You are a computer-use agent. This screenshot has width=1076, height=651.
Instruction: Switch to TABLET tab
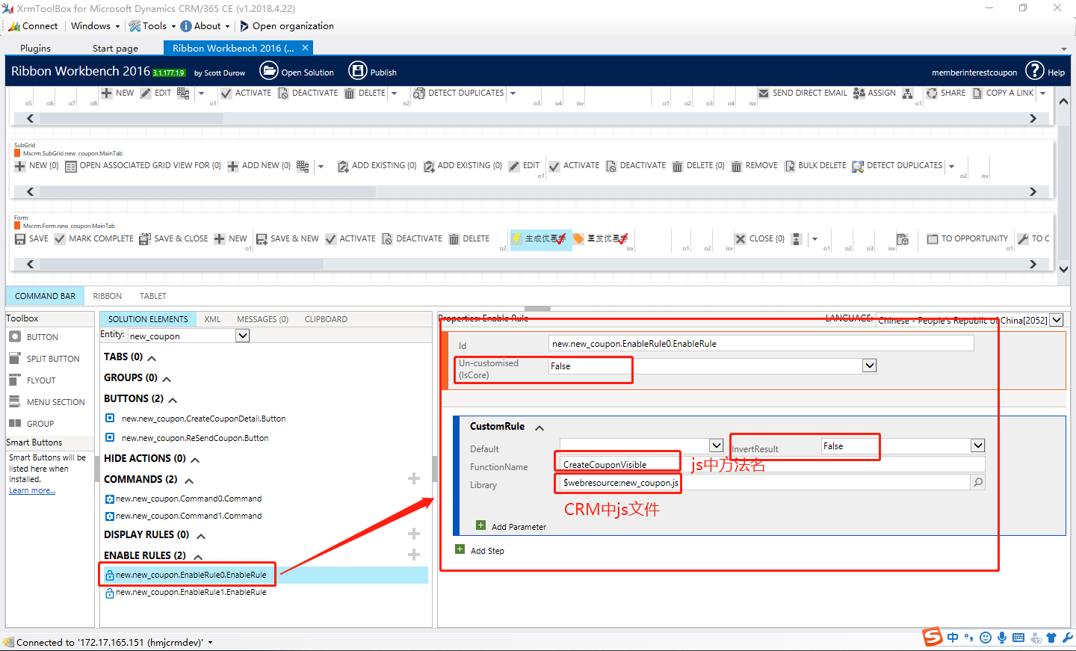[x=153, y=296]
